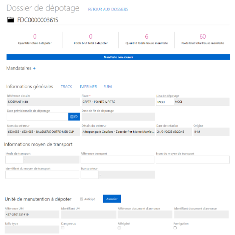This screenshot has height=235, width=235.
Task: Click the calendar icon for date prévisionnelle
Action: tap(74, 117)
